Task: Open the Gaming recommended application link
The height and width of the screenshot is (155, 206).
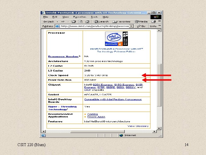Action: [x=92, y=114]
